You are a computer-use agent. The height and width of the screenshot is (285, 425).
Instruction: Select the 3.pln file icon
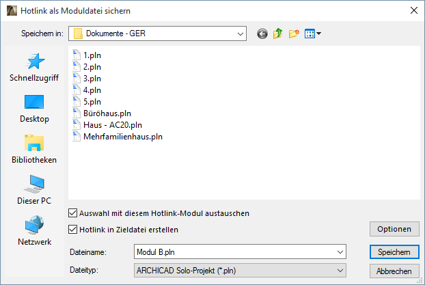click(76, 79)
